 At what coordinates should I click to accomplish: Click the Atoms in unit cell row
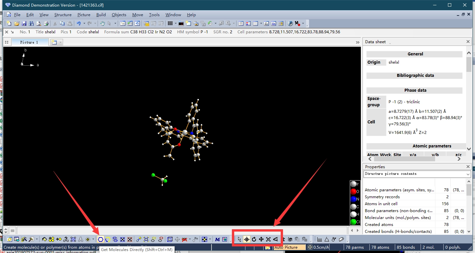pos(415,204)
